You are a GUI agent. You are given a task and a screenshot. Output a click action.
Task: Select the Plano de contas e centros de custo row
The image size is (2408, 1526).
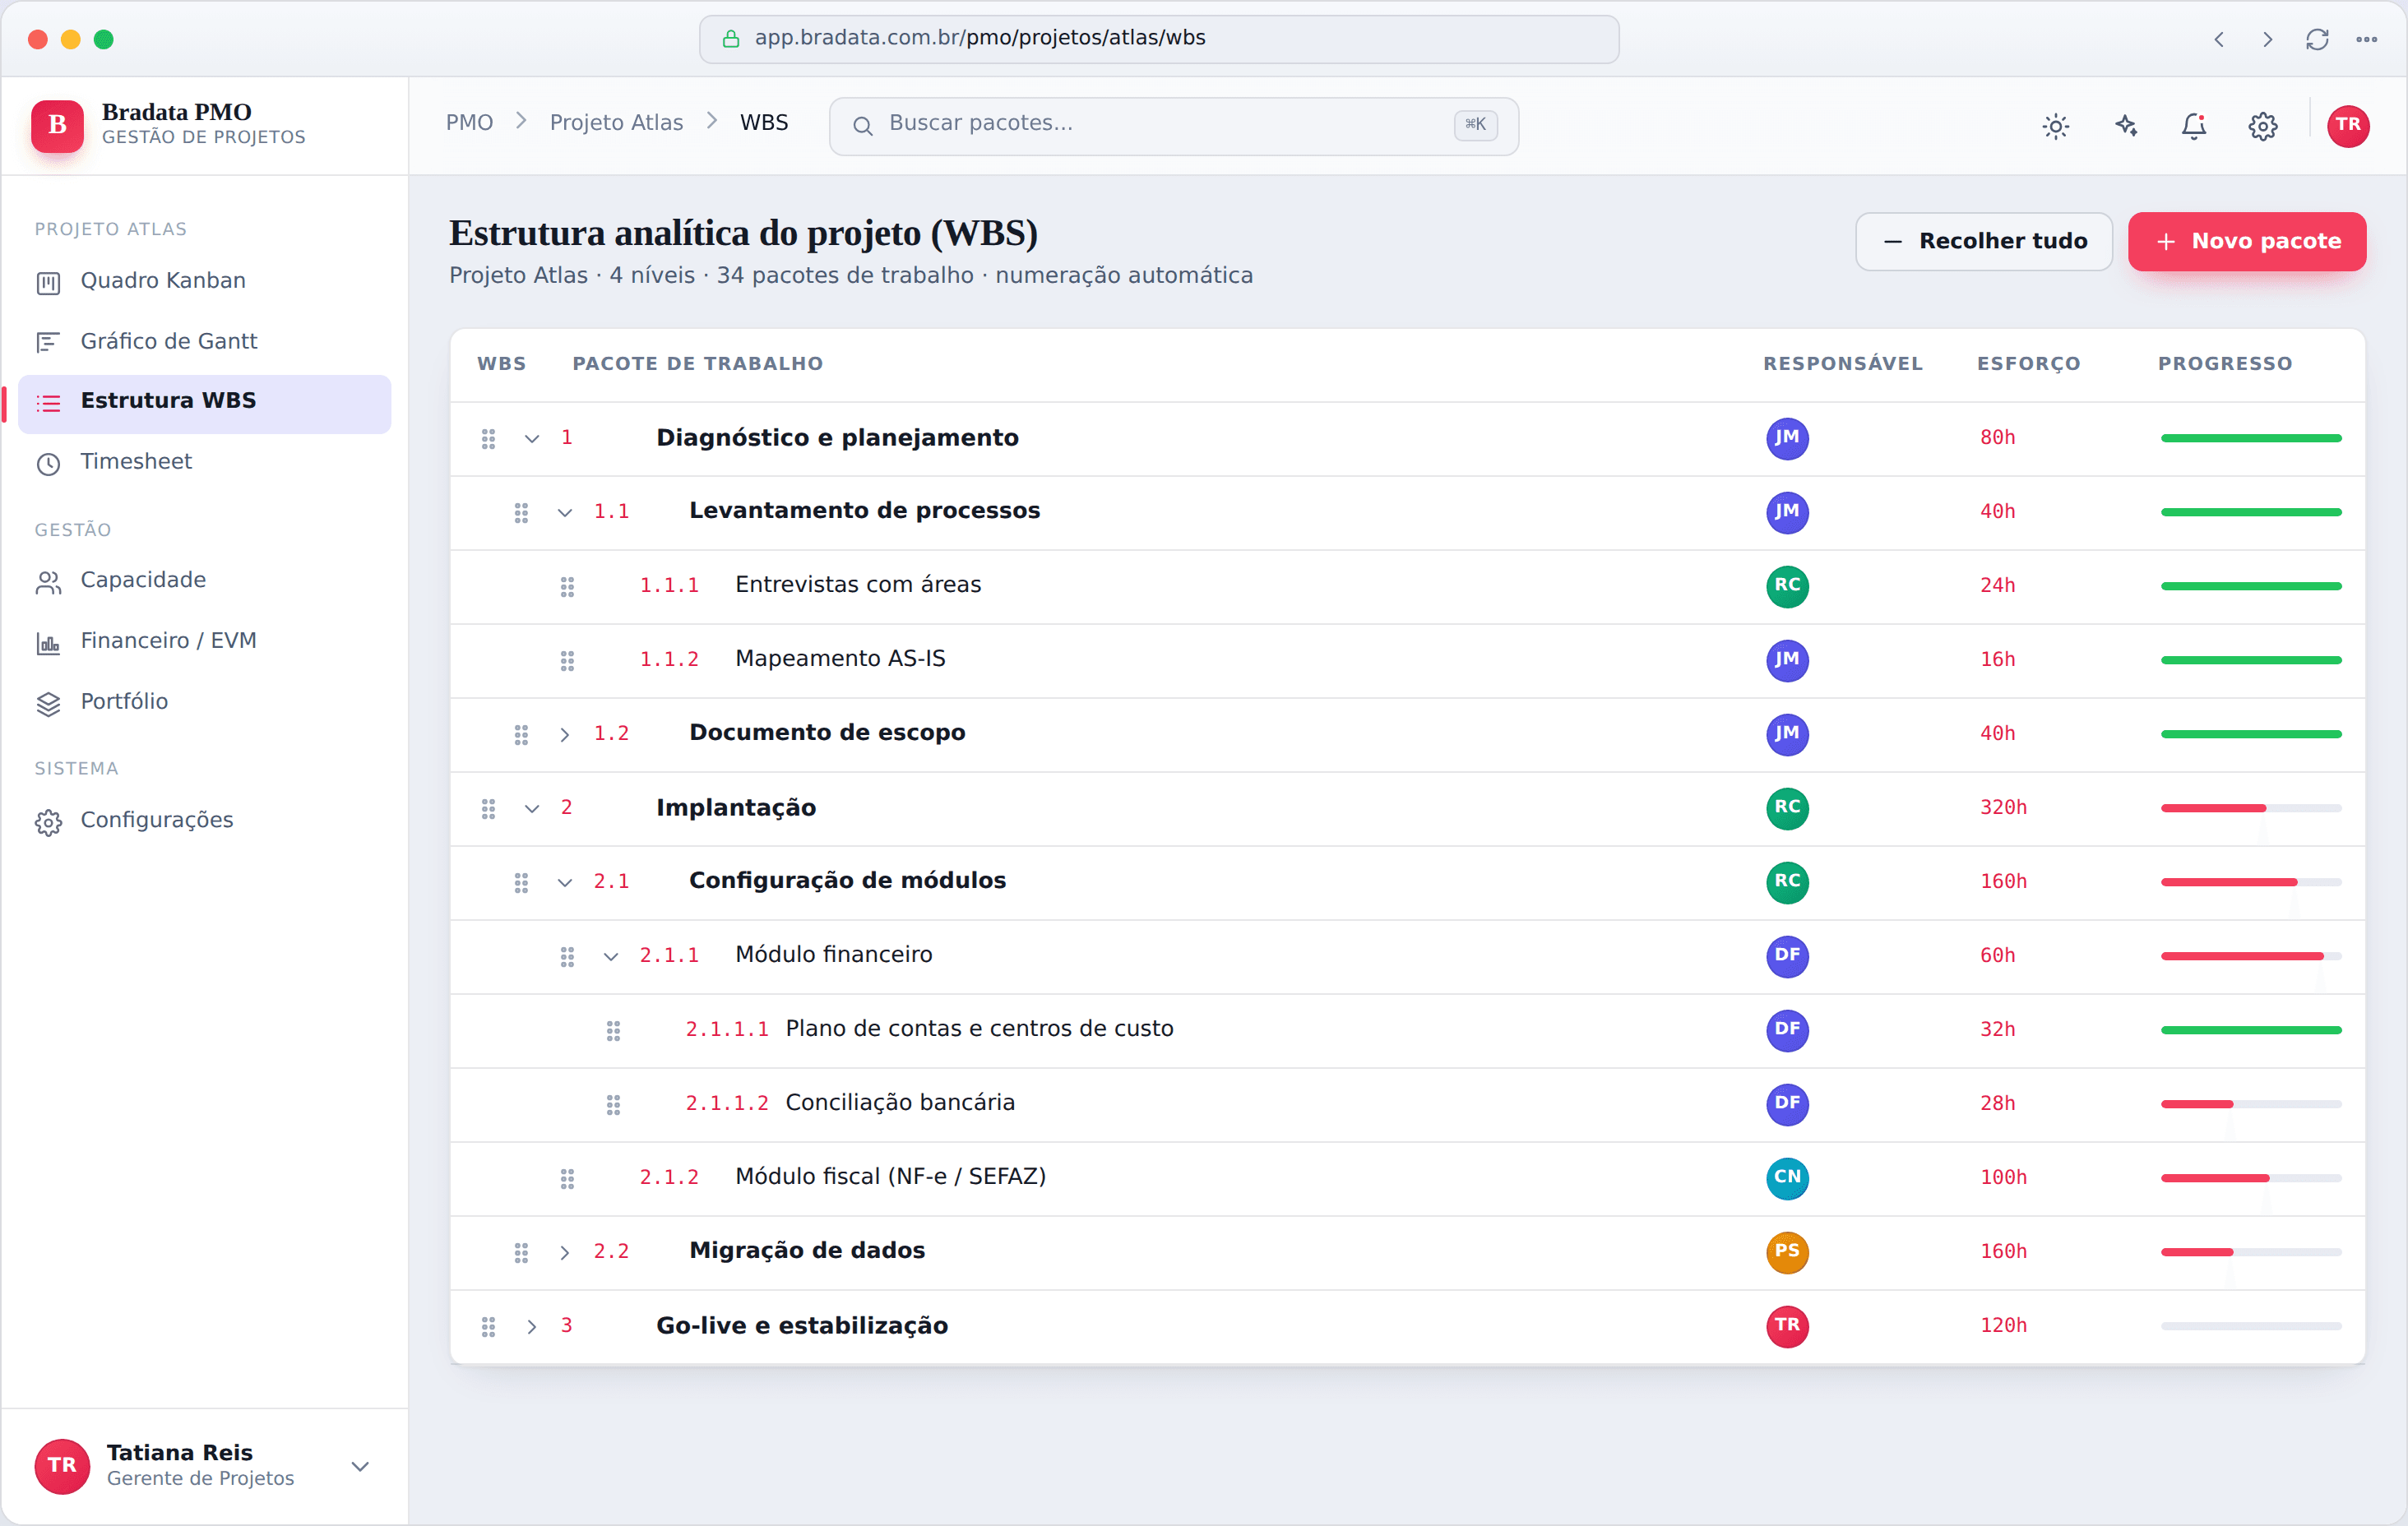point(1407,1030)
